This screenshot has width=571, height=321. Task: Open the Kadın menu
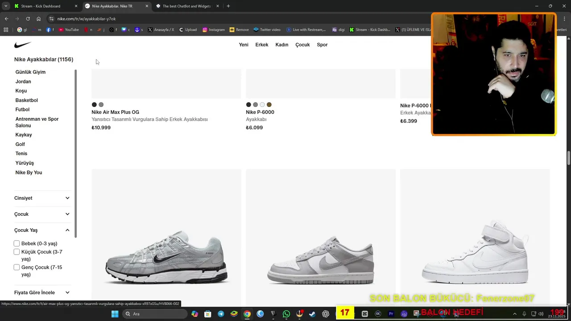coord(282,45)
